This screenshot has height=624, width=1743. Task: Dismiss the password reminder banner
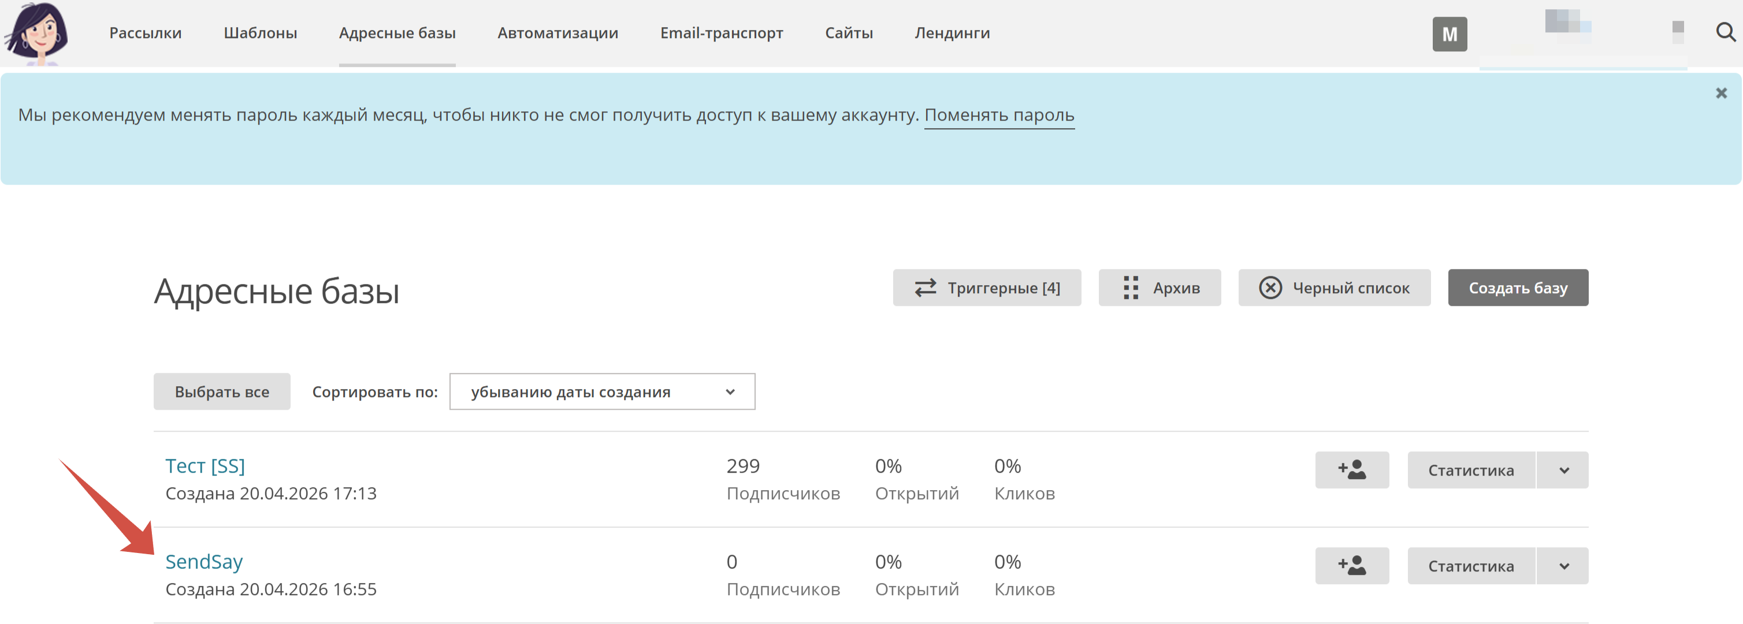click(1720, 94)
